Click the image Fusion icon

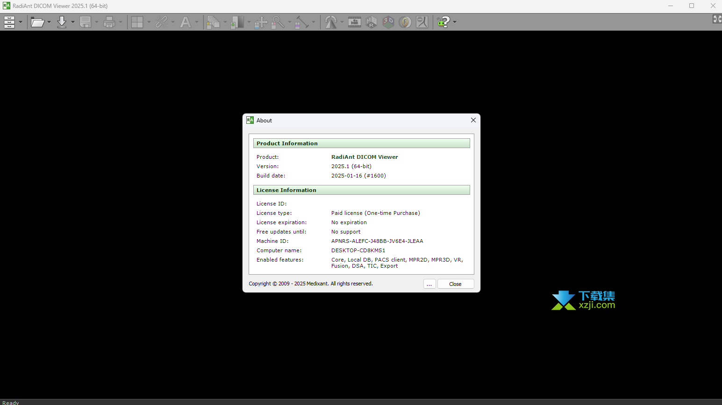(x=405, y=22)
